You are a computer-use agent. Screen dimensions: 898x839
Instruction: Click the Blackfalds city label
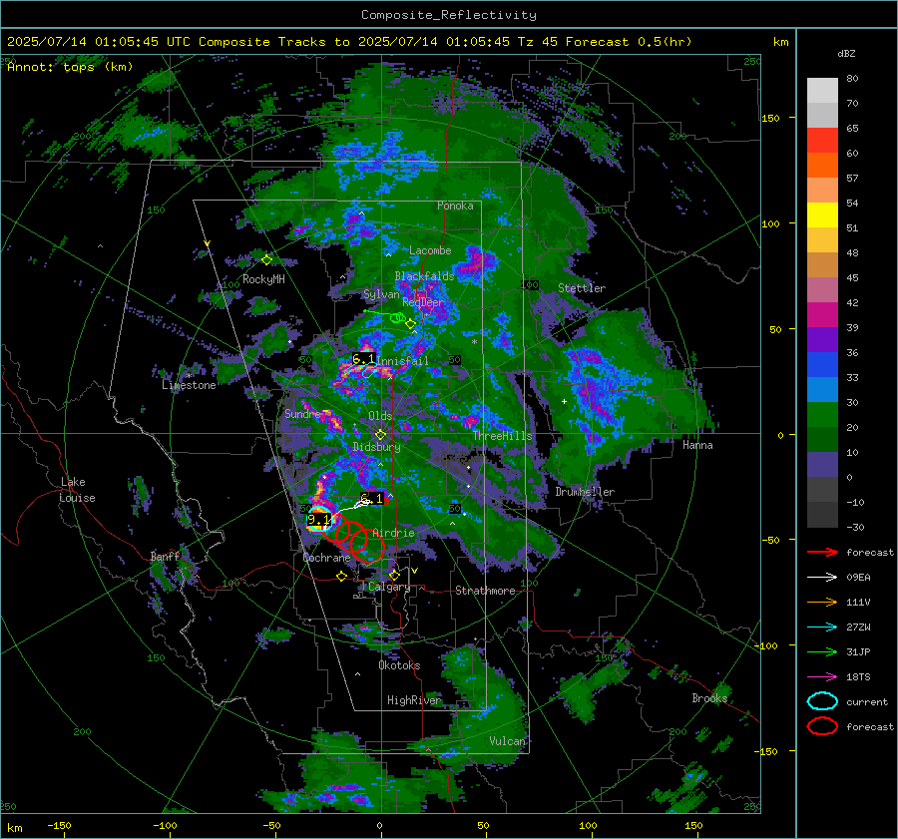[424, 276]
